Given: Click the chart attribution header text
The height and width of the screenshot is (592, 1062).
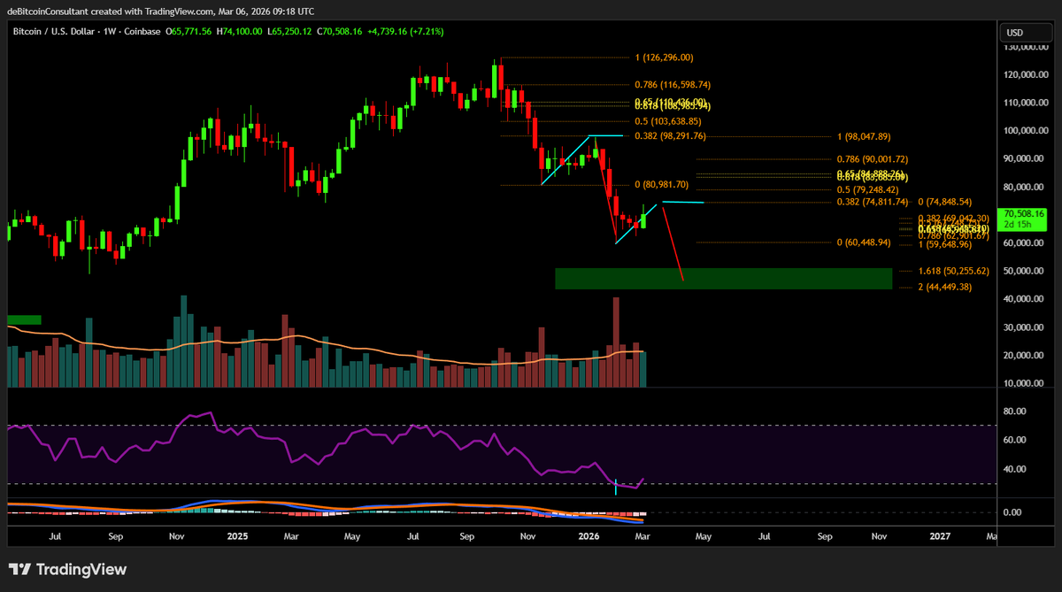Looking at the screenshot, I should pos(162,13).
